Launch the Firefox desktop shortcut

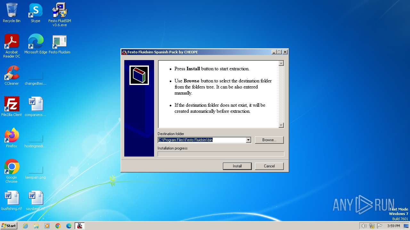click(12, 138)
